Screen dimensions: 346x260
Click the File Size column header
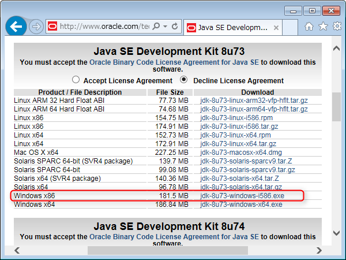[x=170, y=92]
